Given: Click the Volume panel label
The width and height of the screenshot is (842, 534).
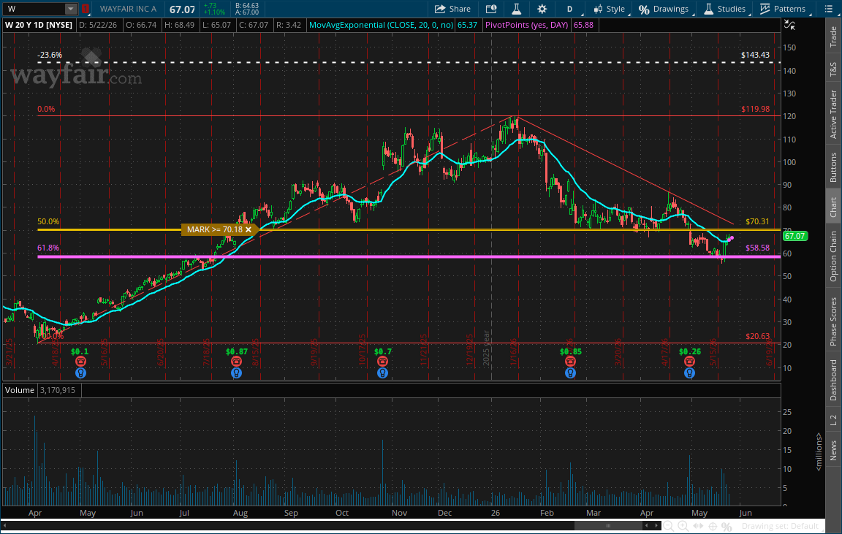Looking at the screenshot, I should [x=19, y=390].
